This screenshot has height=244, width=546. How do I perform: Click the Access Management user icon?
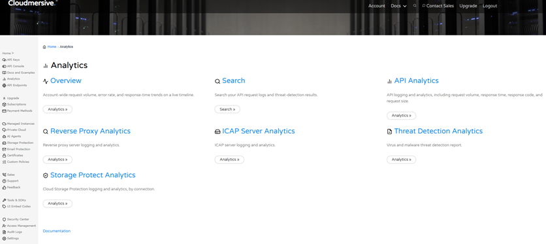tap(4, 226)
